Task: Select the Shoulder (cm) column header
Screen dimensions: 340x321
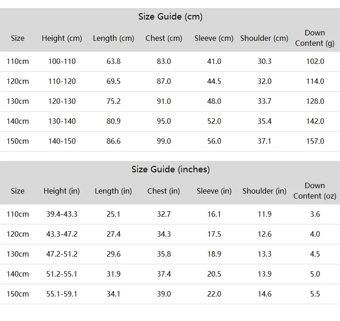Action: (x=264, y=38)
